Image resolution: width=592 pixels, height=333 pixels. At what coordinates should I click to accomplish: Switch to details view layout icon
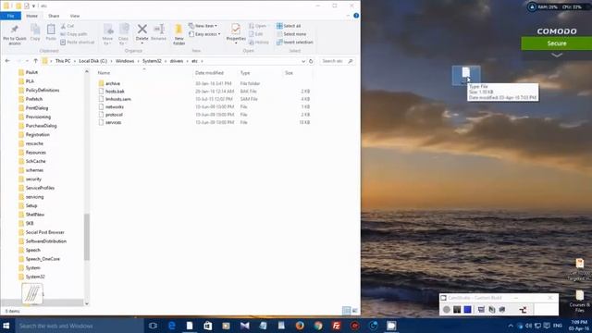pos(346,311)
